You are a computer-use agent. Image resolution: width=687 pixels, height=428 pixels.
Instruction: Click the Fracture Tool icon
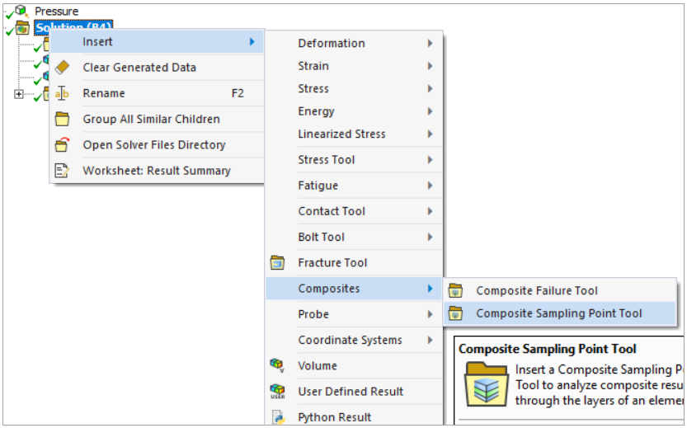pos(277,263)
